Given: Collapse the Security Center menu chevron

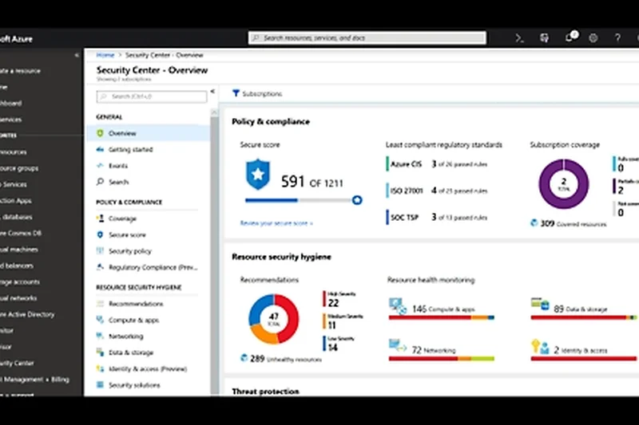Looking at the screenshot, I should 212,92.
